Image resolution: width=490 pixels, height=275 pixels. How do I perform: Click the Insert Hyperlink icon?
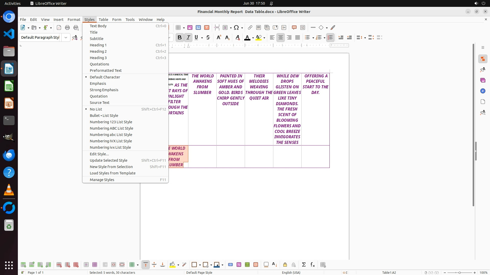pyautogui.click(x=250, y=28)
